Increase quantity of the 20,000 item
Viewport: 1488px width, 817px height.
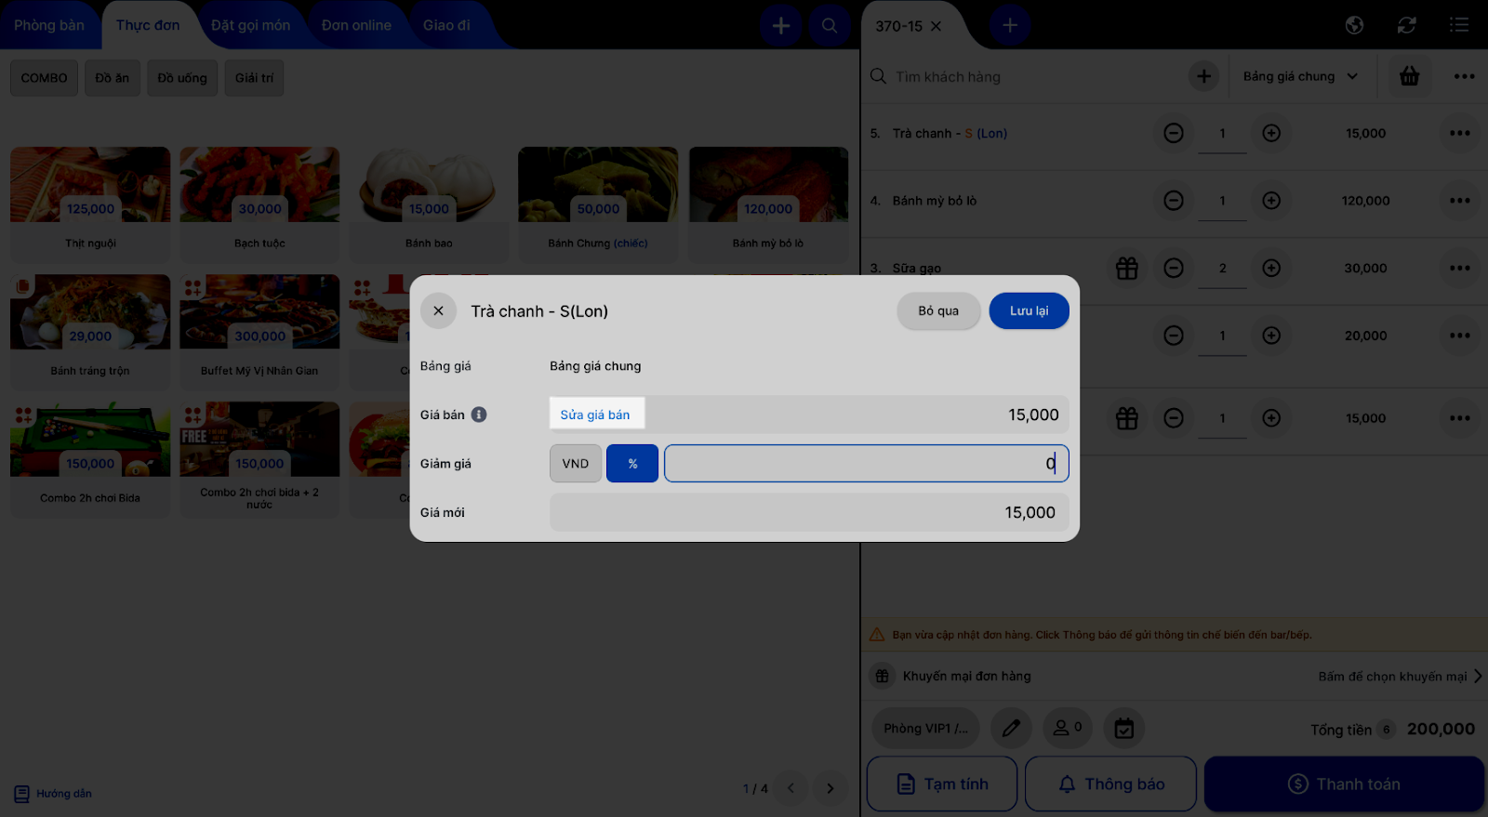(1271, 336)
